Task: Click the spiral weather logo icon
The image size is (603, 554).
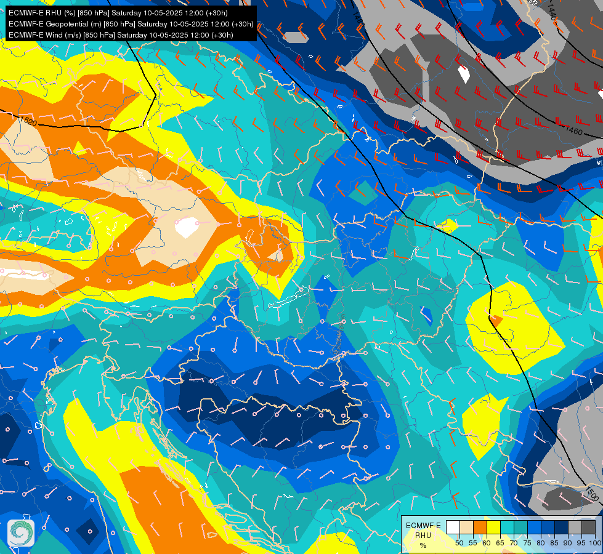Action: (x=21, y=532)
